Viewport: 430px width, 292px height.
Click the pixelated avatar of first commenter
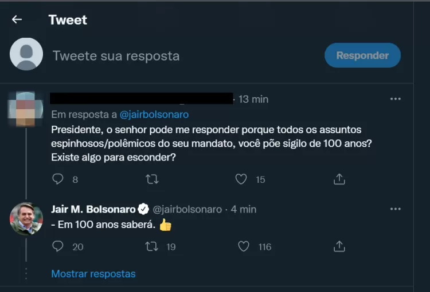tap(26, 108)
